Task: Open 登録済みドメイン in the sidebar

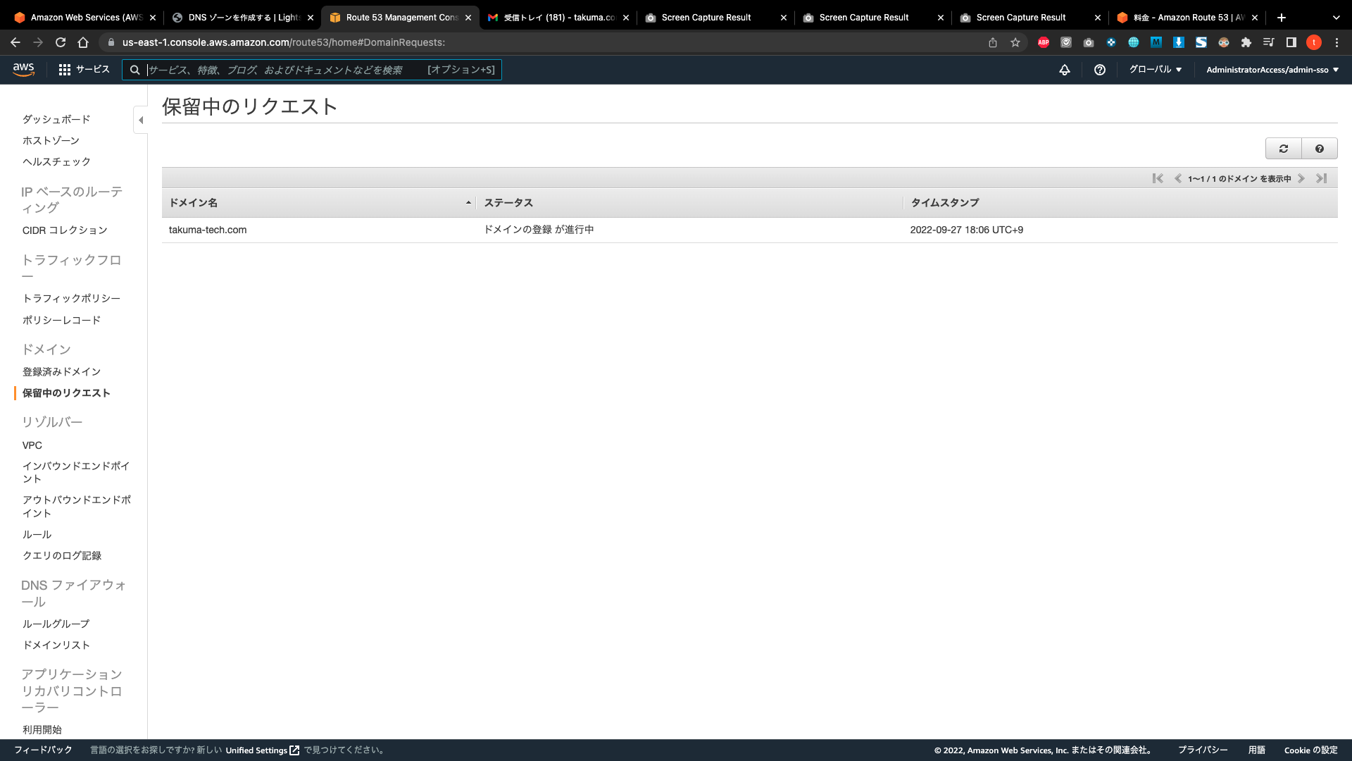Action: (x=61, y=371)
